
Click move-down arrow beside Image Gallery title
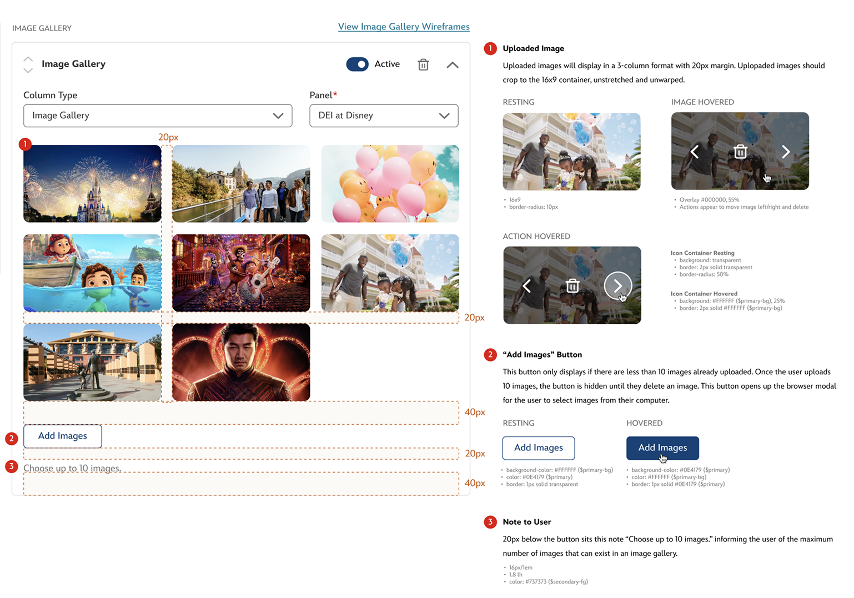[28, 71]
